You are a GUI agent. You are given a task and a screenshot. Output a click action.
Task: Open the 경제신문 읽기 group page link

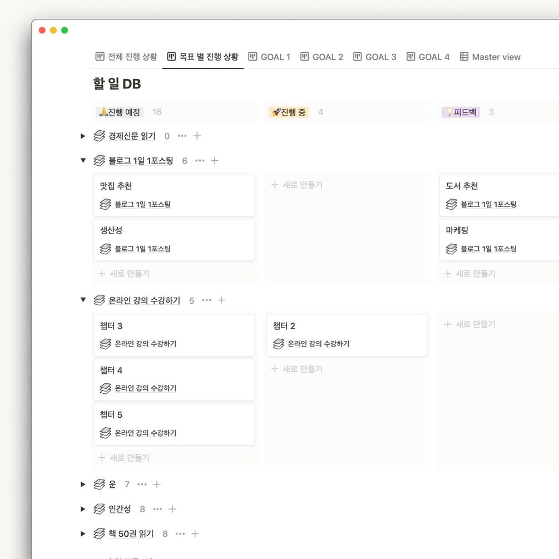click(132, 136)
